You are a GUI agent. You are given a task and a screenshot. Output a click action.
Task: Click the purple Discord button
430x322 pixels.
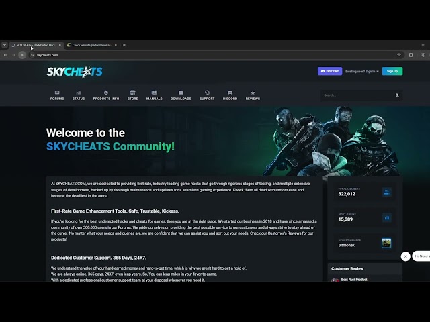pyautogui.click(x=330, y=71)
